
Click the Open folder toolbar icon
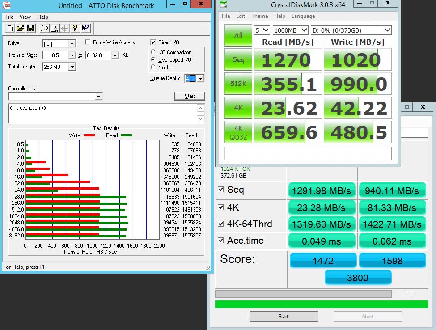coord(20,29)
